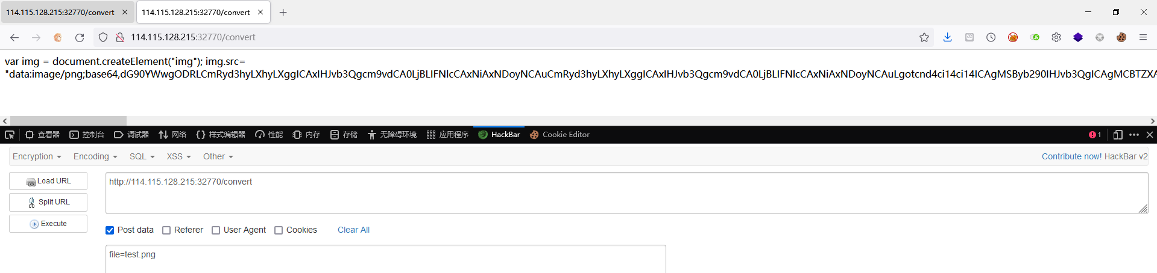The width and height of the screenshot is (1157, 273).
Task: Open the downloads panel
Action: (x=948, y=37)
